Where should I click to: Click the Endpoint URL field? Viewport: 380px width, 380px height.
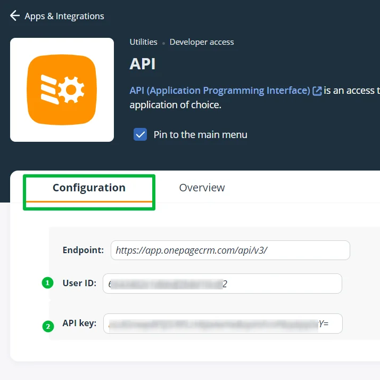click(x=230, y=250)
